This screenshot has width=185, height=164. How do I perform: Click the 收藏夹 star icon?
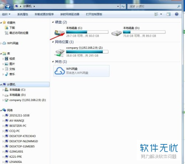(4, 23)
